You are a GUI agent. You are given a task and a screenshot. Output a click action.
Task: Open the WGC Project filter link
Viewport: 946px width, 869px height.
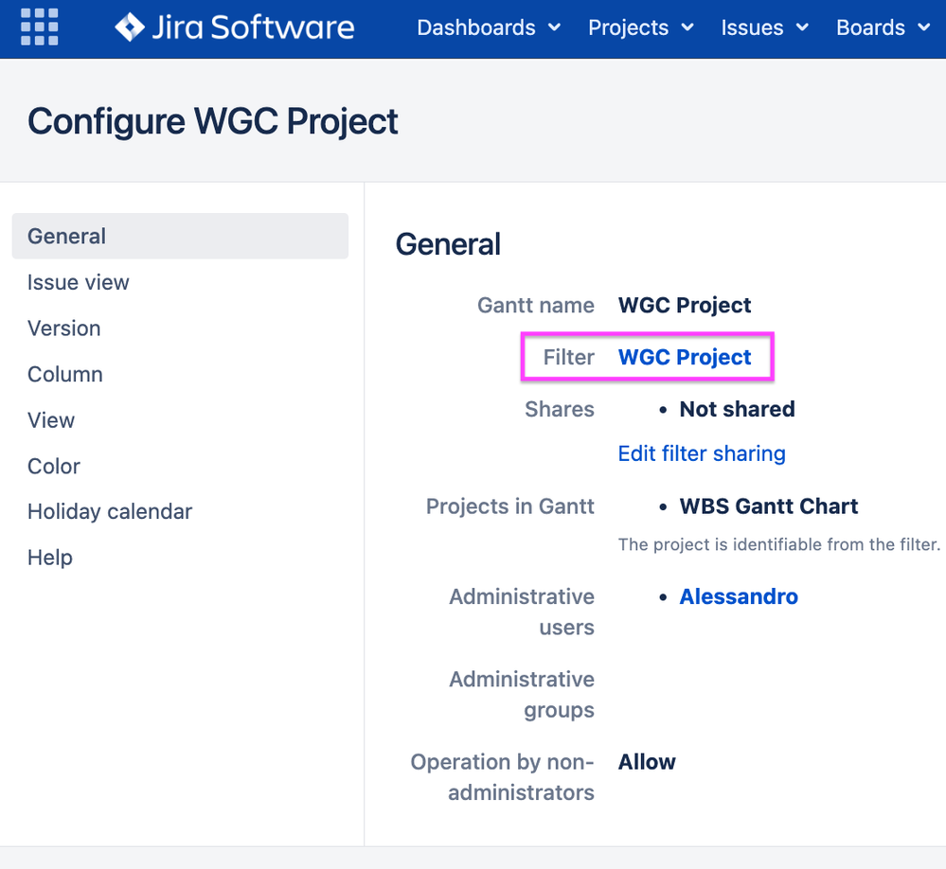tap(685, 357)
